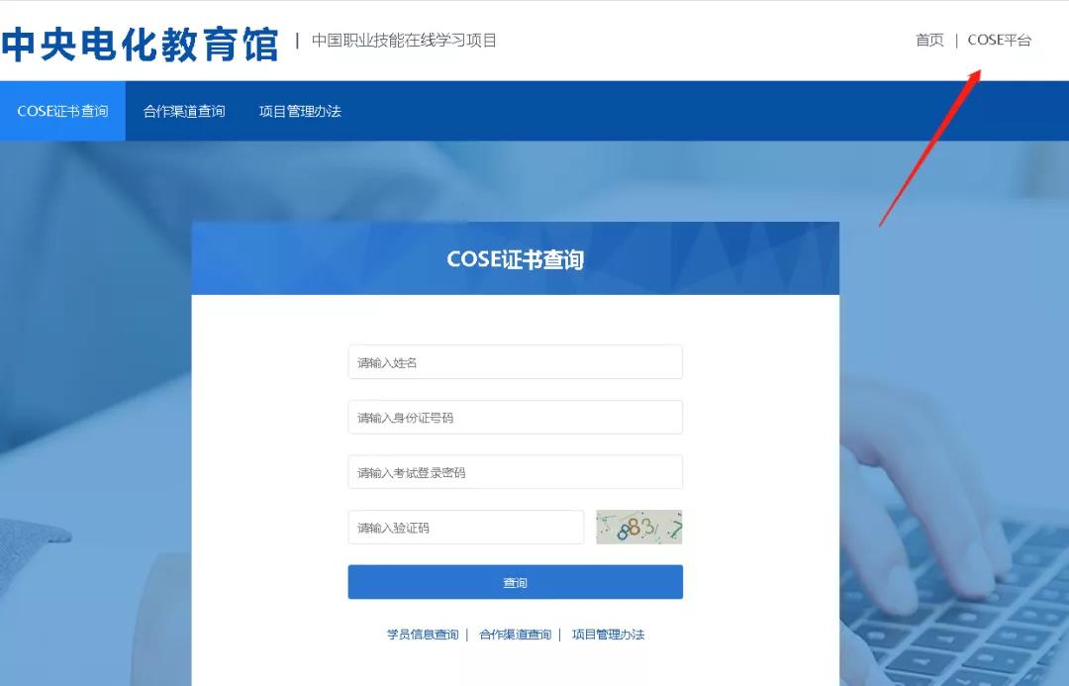Click the 中央电化教育馆 logo title
Screen dimensions: 1069x686
[140, 44]
